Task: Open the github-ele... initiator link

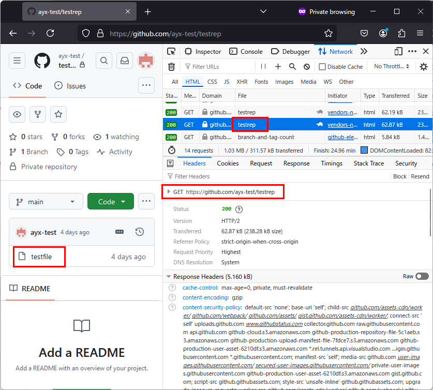Action: click(x=342, y=137)
